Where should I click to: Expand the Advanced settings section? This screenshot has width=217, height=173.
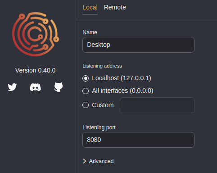[x=98, y=161]
